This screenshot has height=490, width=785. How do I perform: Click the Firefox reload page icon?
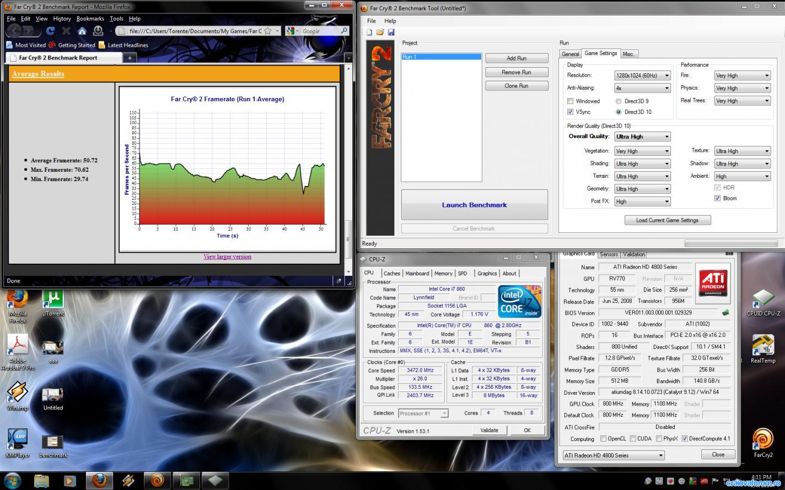click(x=51, y=31)
